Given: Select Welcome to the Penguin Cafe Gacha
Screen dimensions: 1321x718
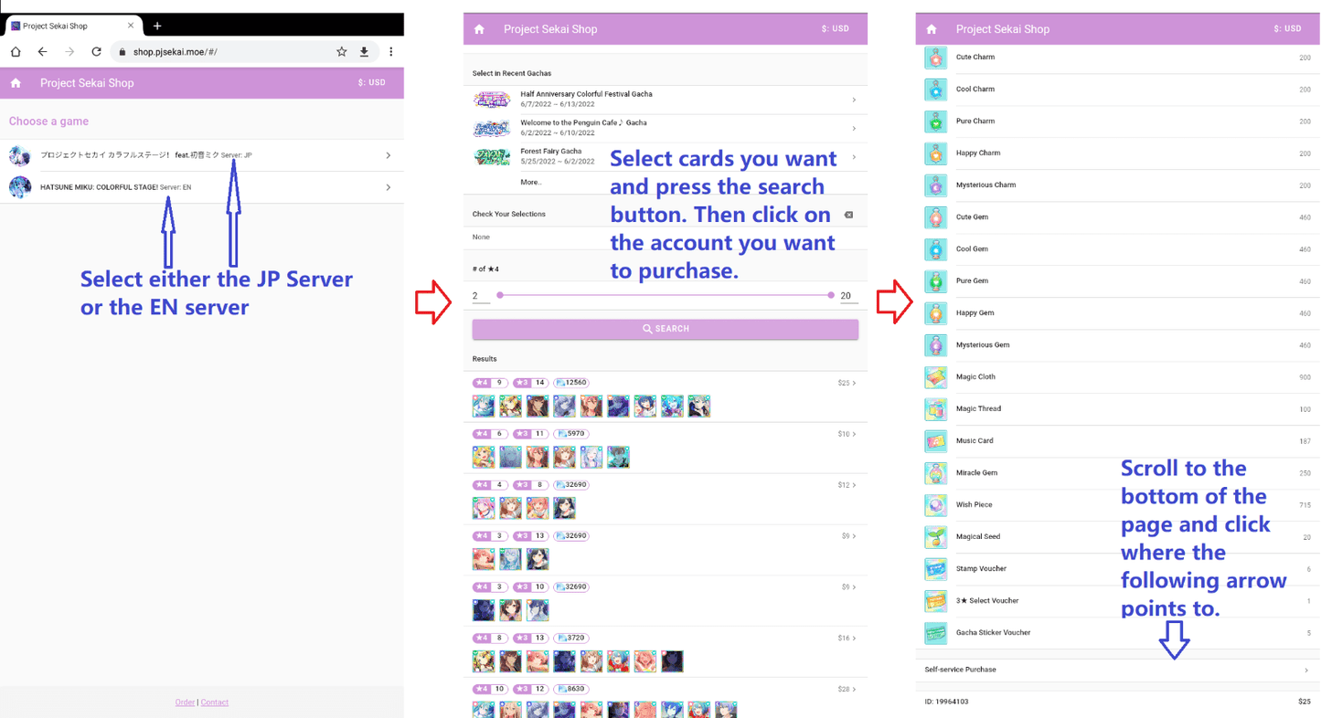Looking at the screenshot, I should [665, 128].
